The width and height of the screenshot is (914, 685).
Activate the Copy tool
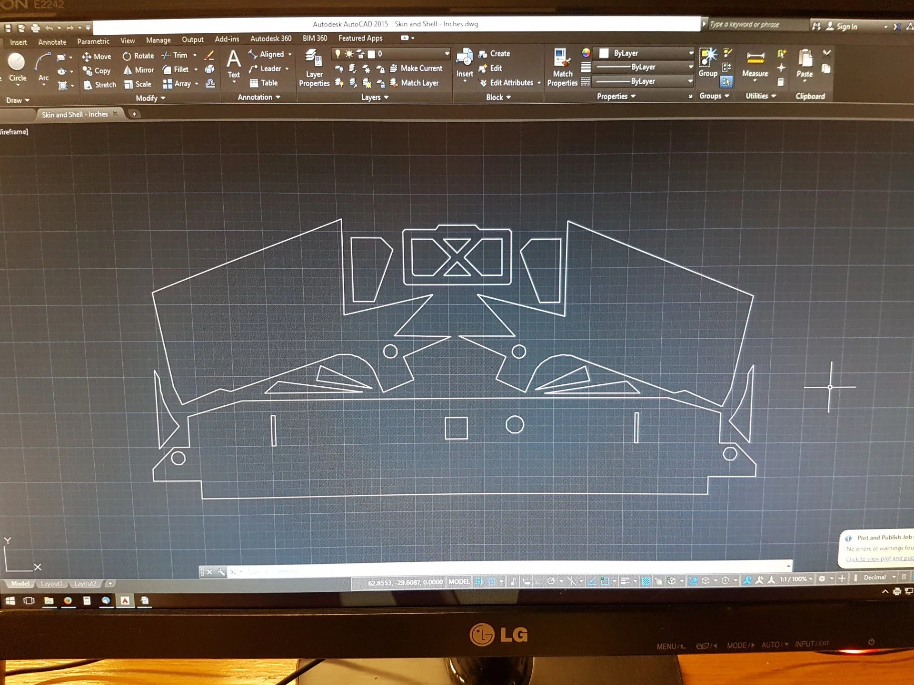coord(97,71)
